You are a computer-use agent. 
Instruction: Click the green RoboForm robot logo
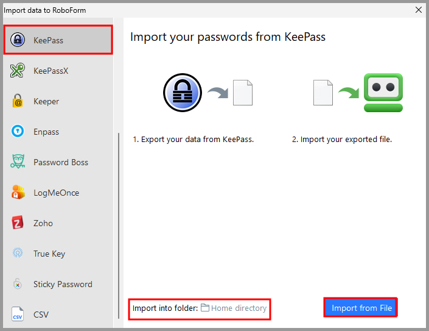[x=383, y=93]
